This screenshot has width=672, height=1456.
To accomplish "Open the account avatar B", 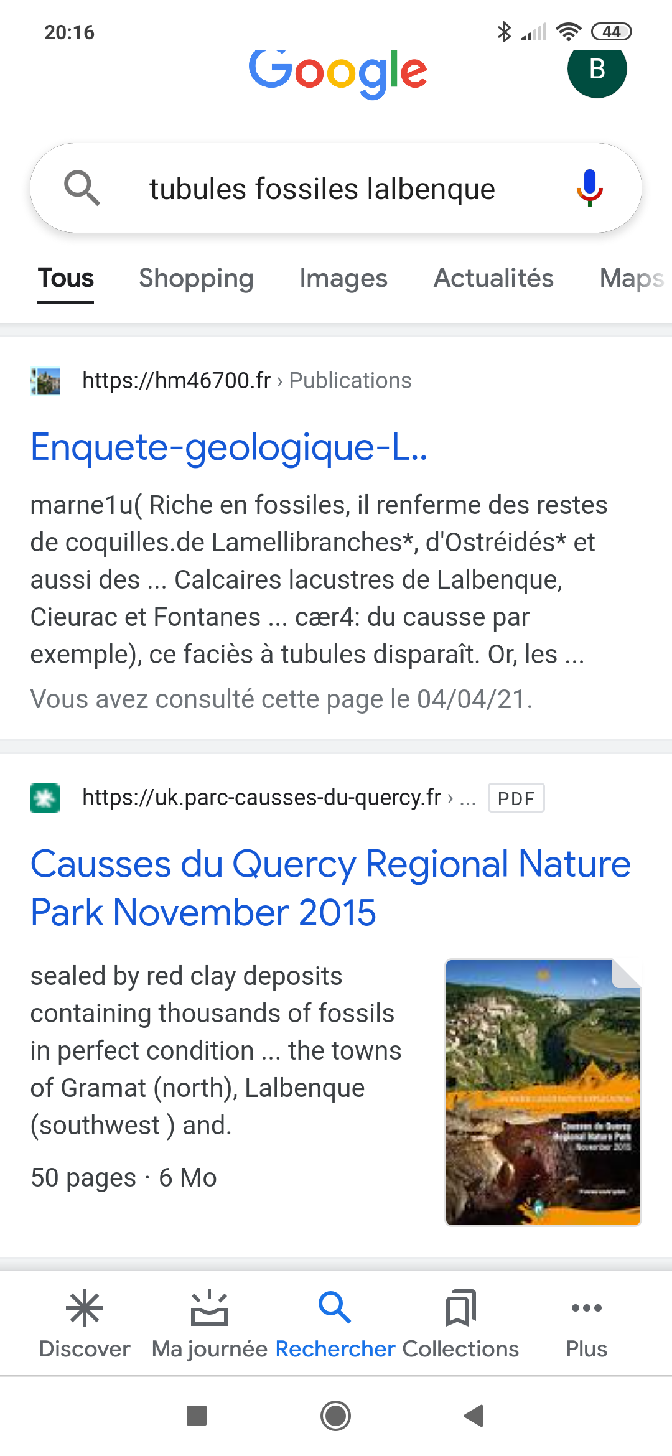I will tap(597, 69).
